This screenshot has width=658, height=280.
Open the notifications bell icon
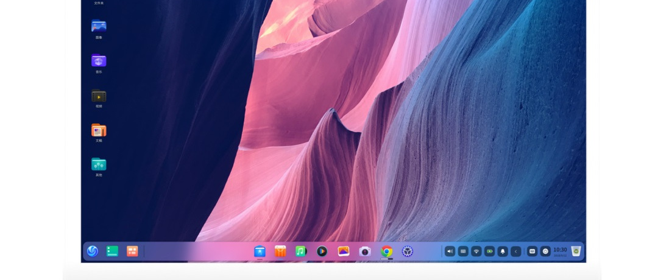[503, 251]
